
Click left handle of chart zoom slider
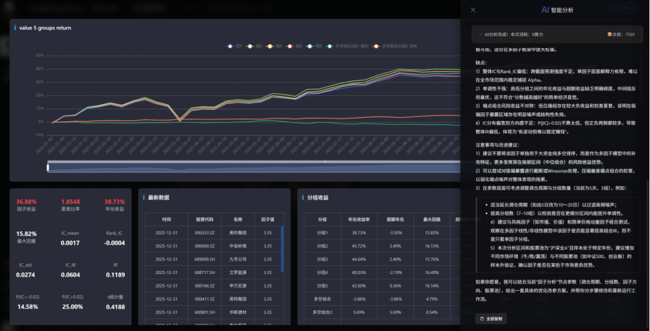(48, 168)
